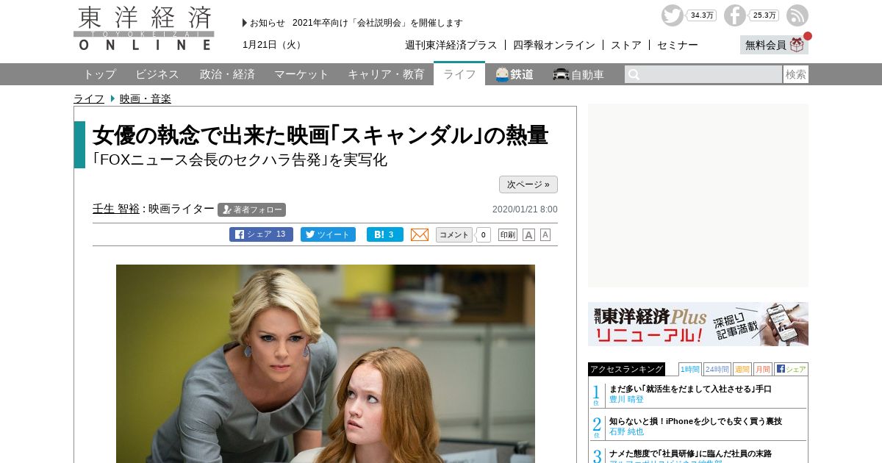This screenshot has width=882, height=463.
Task: Open the ライフ nav tab
Action: point(459,74)
